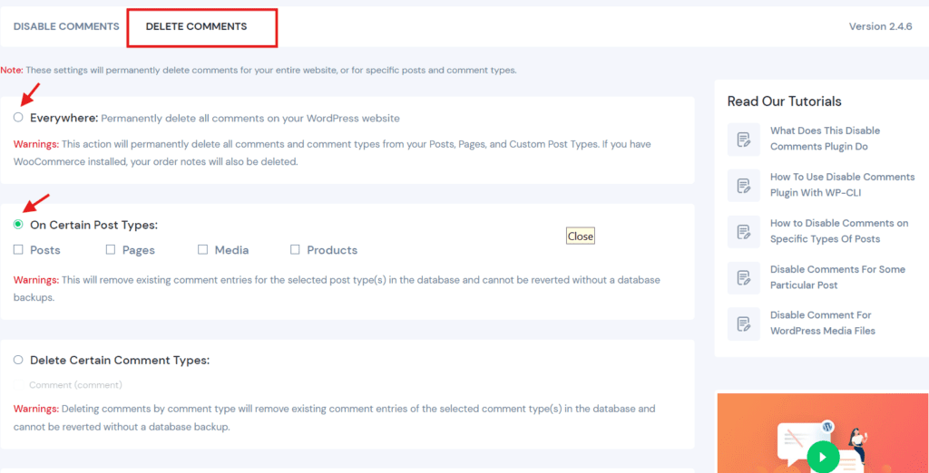
Task: Check the Posts checkbox
Action: [18, 250]
